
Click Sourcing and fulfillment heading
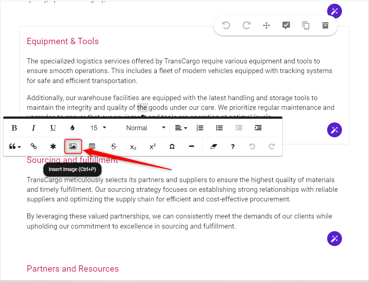[72, 160]
